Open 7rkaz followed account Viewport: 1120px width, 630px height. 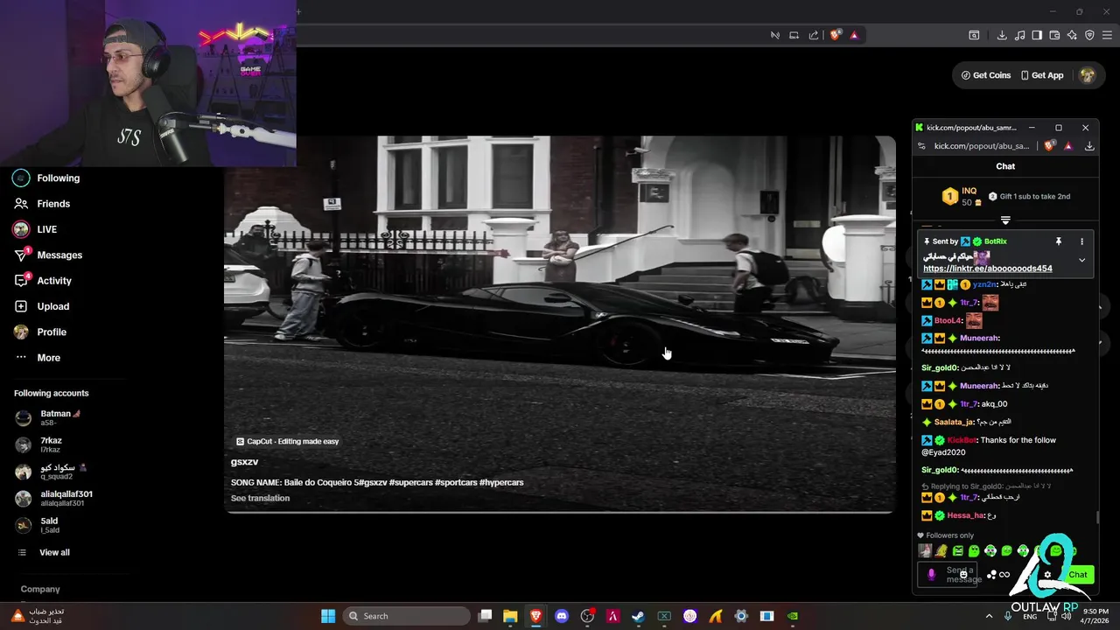tap(39, 444)
